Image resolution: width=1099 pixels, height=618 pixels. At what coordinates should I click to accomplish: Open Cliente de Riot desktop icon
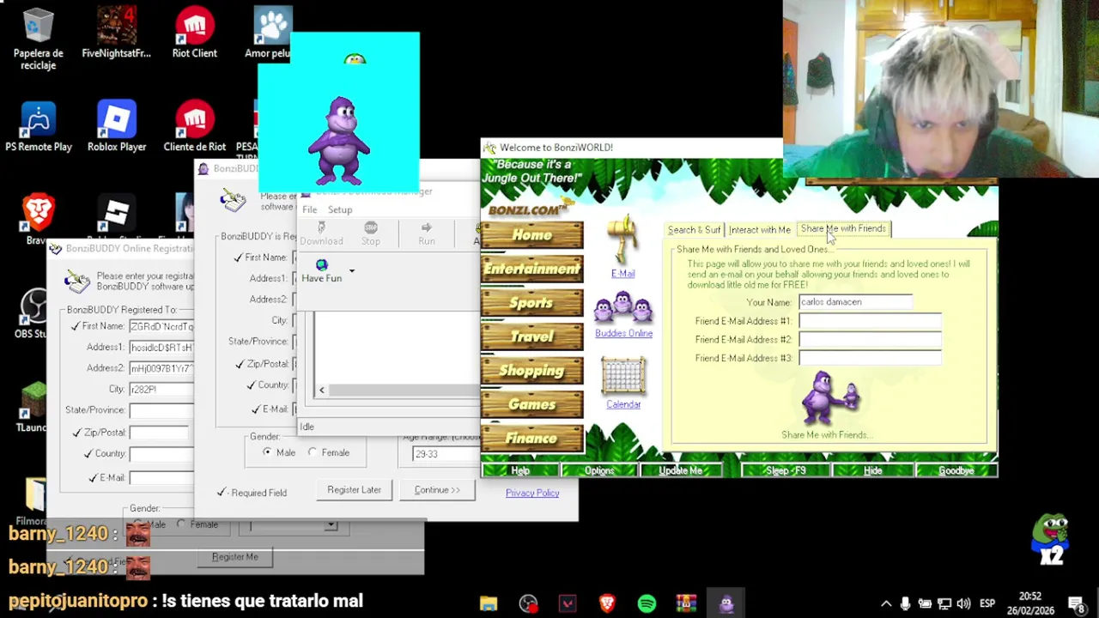195,127
